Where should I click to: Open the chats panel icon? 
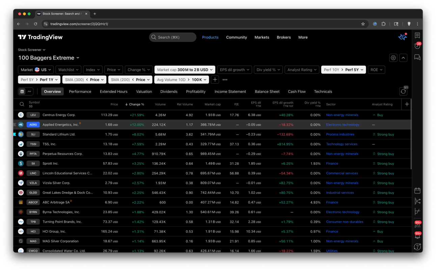coord(417,57)
